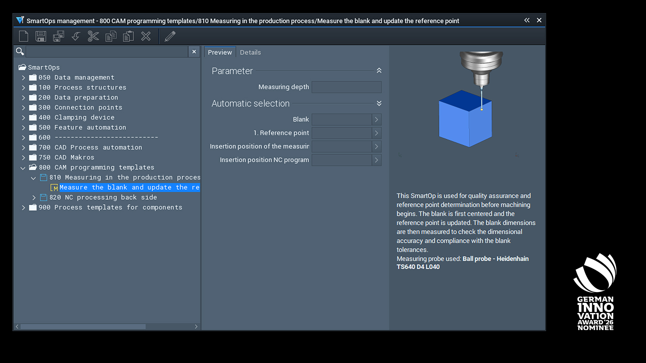Select the Preview tab
Screen dimensions: 646x363
[x=220, y=52]
